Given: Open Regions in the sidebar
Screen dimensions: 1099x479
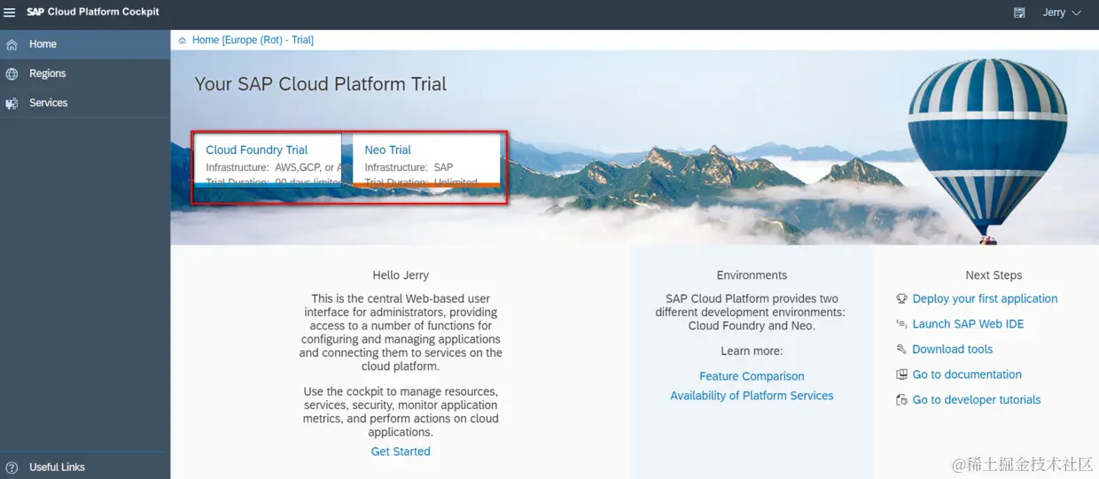Looking at the screenshot, I should click(x=85, y=73).
